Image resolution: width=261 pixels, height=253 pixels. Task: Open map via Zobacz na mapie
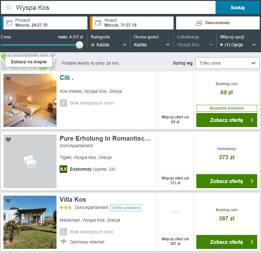point(28,62)
